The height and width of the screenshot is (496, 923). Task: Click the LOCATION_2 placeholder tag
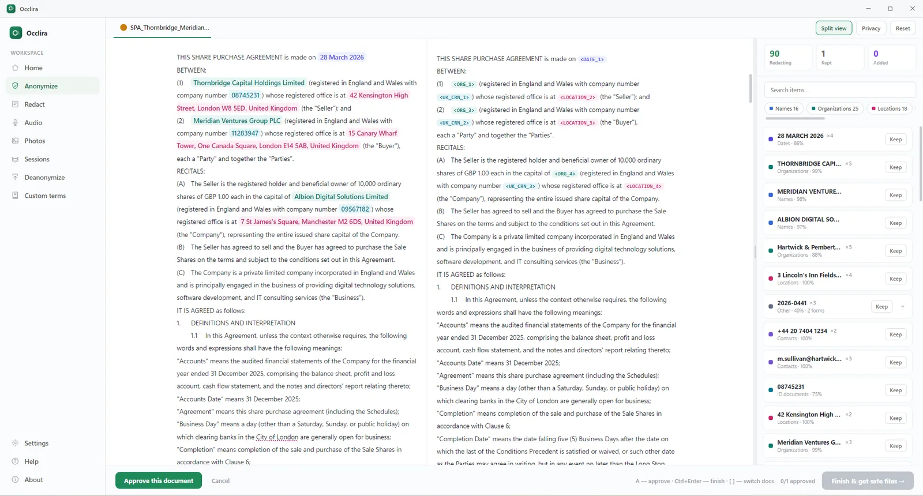[577, 97]
